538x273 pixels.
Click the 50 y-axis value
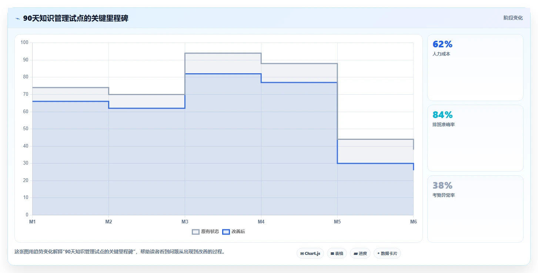[26, 129]
